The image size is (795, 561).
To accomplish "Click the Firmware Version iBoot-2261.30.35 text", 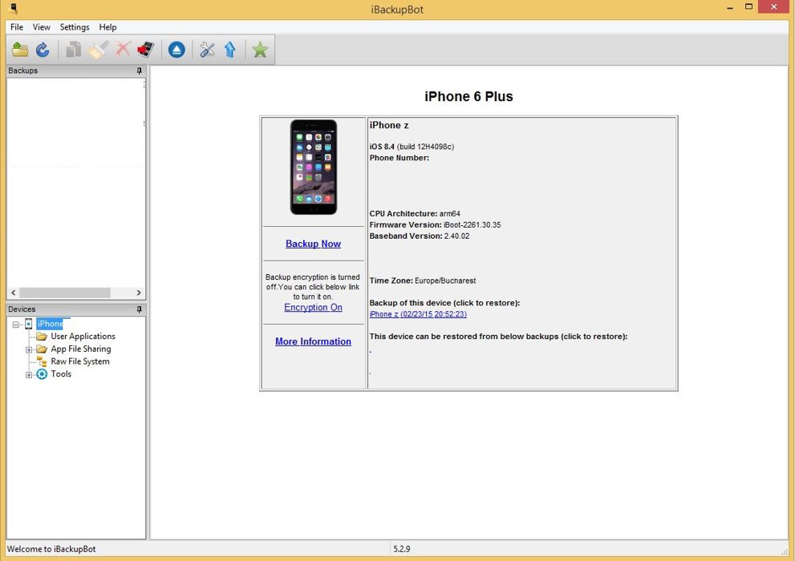I will pos(435,225).
